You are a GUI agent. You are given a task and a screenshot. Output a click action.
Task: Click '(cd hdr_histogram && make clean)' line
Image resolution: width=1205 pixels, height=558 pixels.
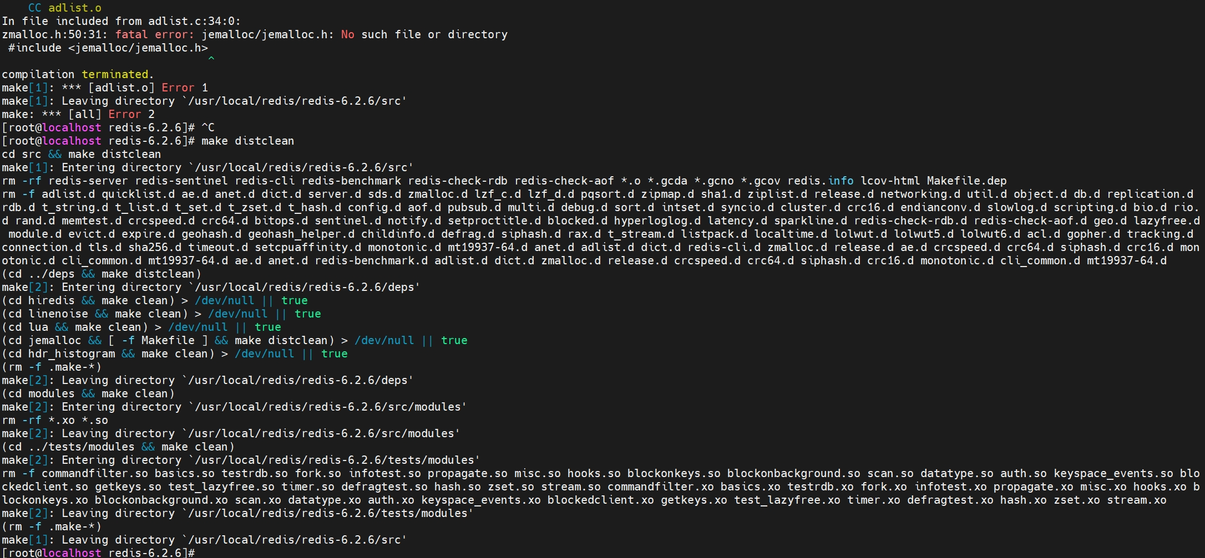175,354
